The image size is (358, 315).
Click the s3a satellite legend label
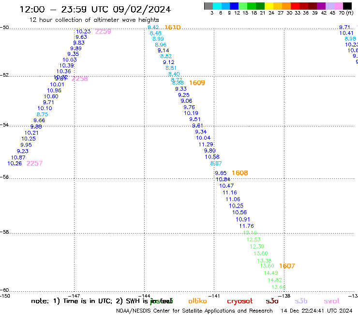coord(272,301)
